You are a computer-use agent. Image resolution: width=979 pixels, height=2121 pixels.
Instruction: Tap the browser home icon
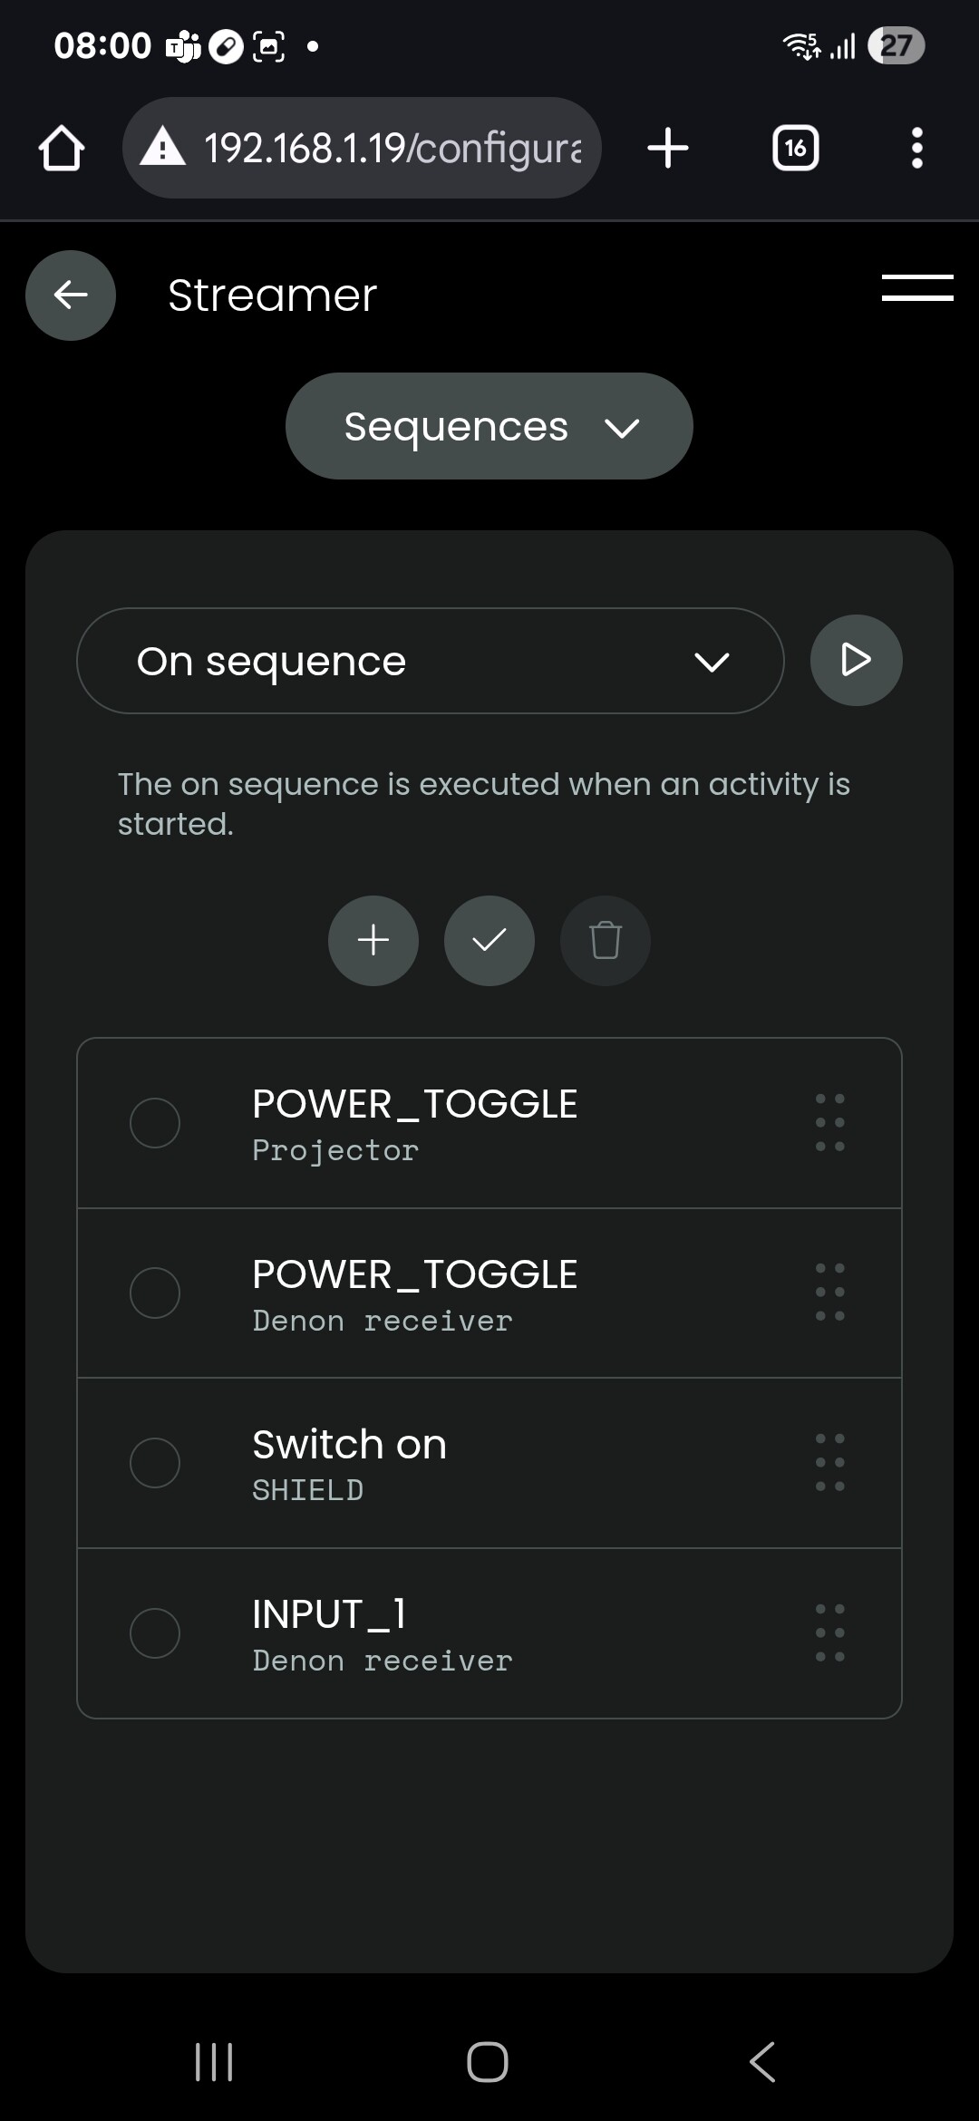coord(62,149)
